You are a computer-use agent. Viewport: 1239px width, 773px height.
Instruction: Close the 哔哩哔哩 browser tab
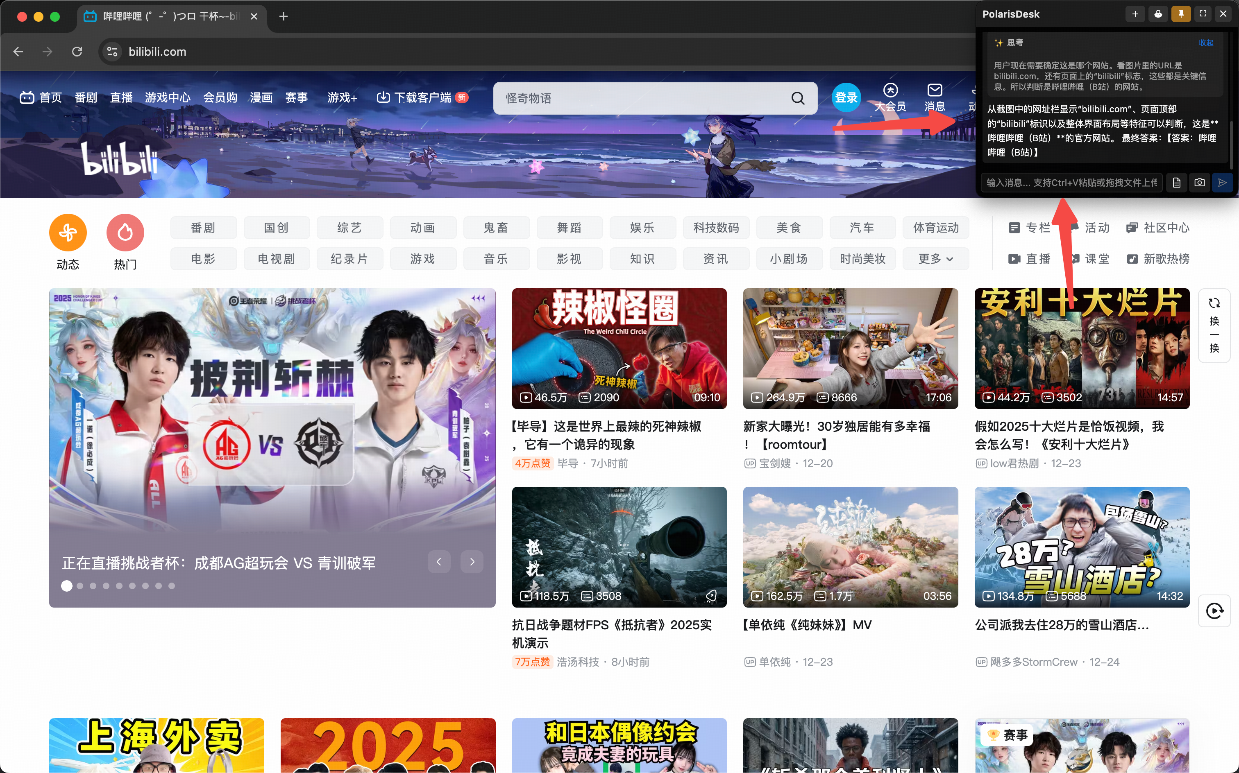254,16
